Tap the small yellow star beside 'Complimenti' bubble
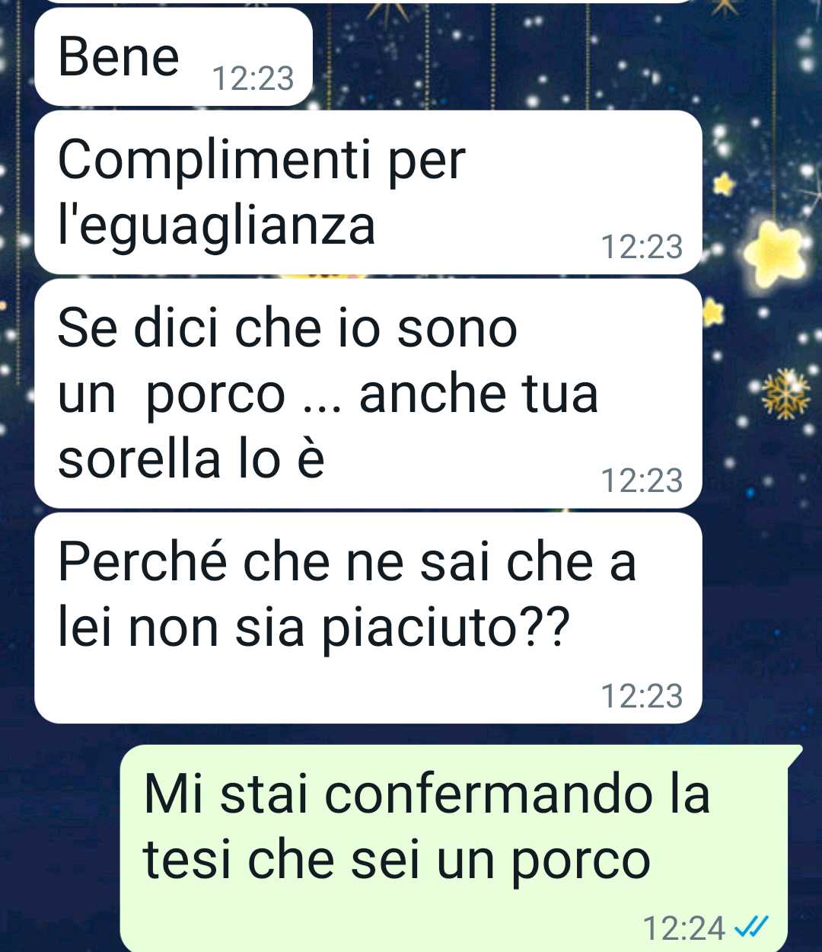 [724, 184]
